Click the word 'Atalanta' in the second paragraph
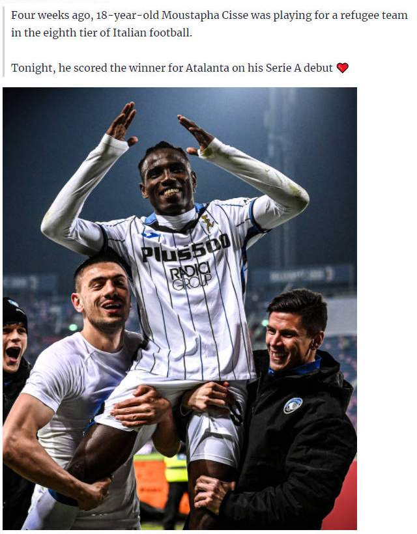The image size is (417, 534). click(207, 68)
